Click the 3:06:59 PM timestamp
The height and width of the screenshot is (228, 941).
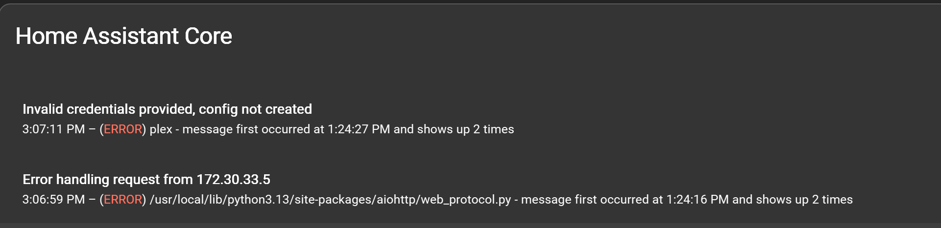(53, 200)
